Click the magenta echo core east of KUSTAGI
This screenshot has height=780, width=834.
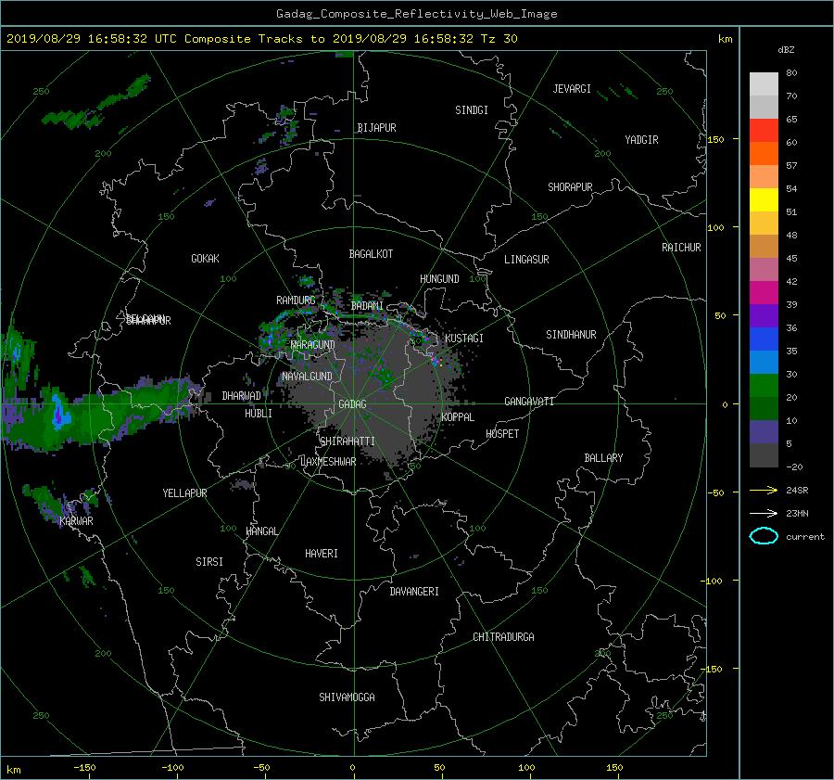pyautogui.click(x=436, y=361)
